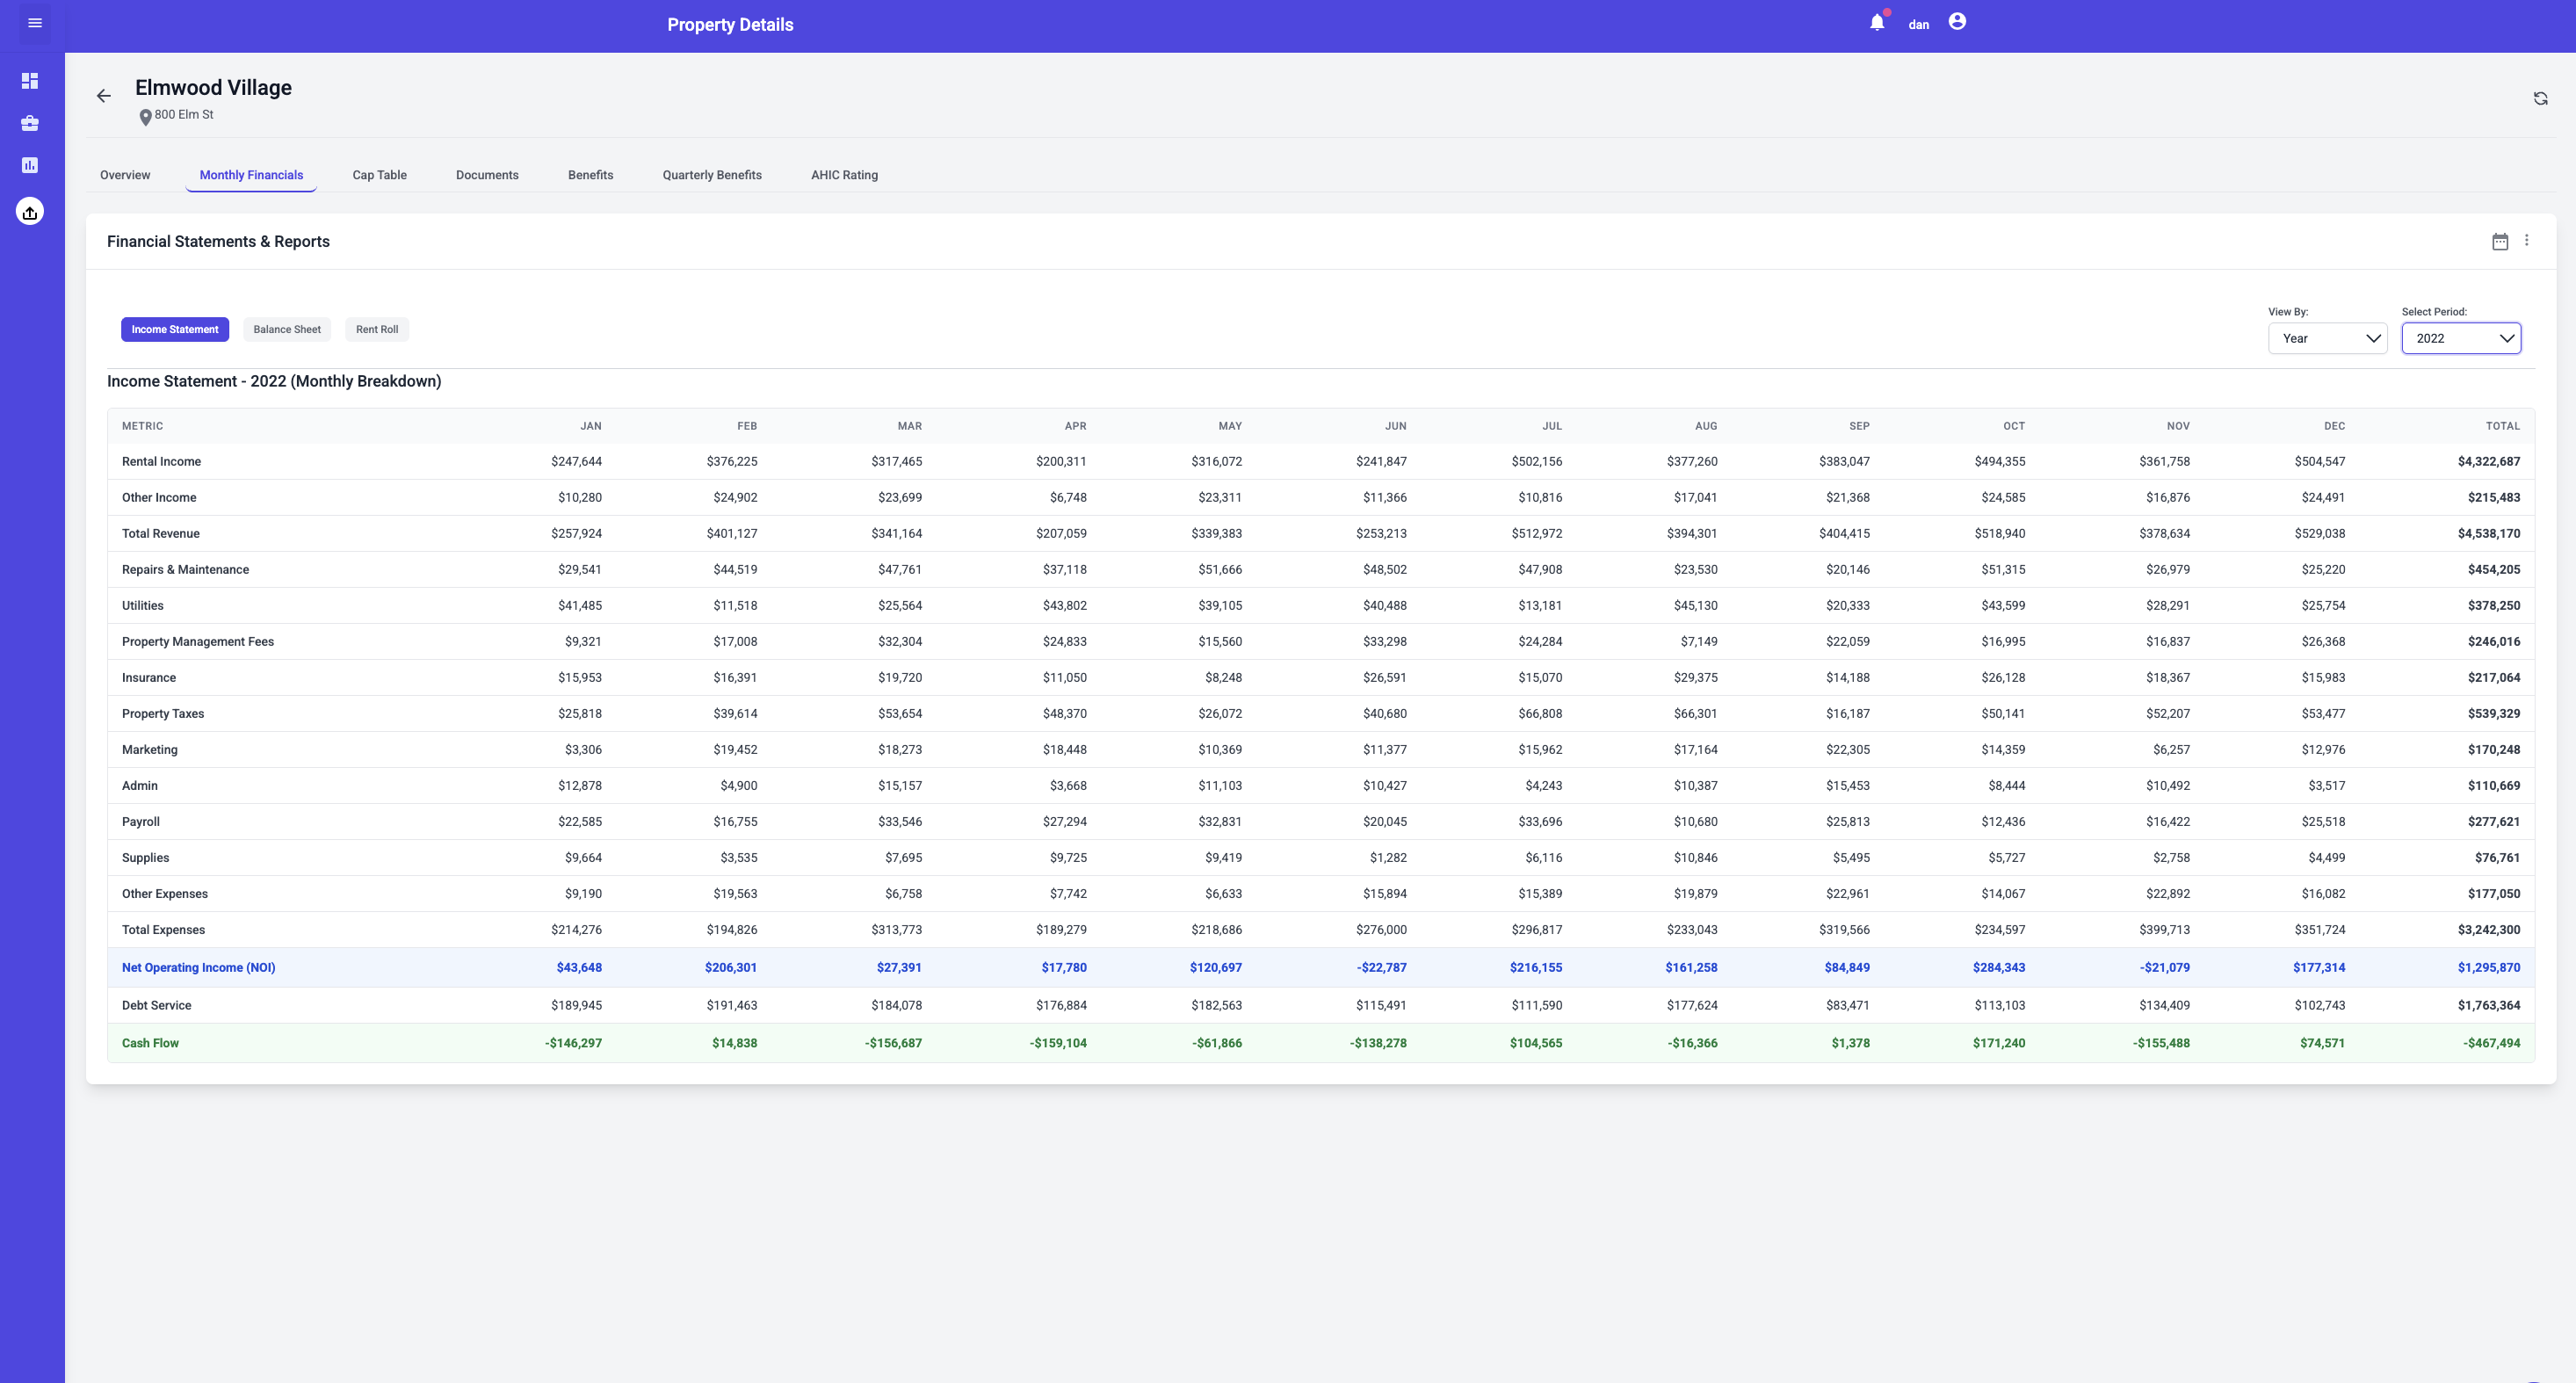Click the Net Operating Income (NOI) row label

click(x=198, y=967)
